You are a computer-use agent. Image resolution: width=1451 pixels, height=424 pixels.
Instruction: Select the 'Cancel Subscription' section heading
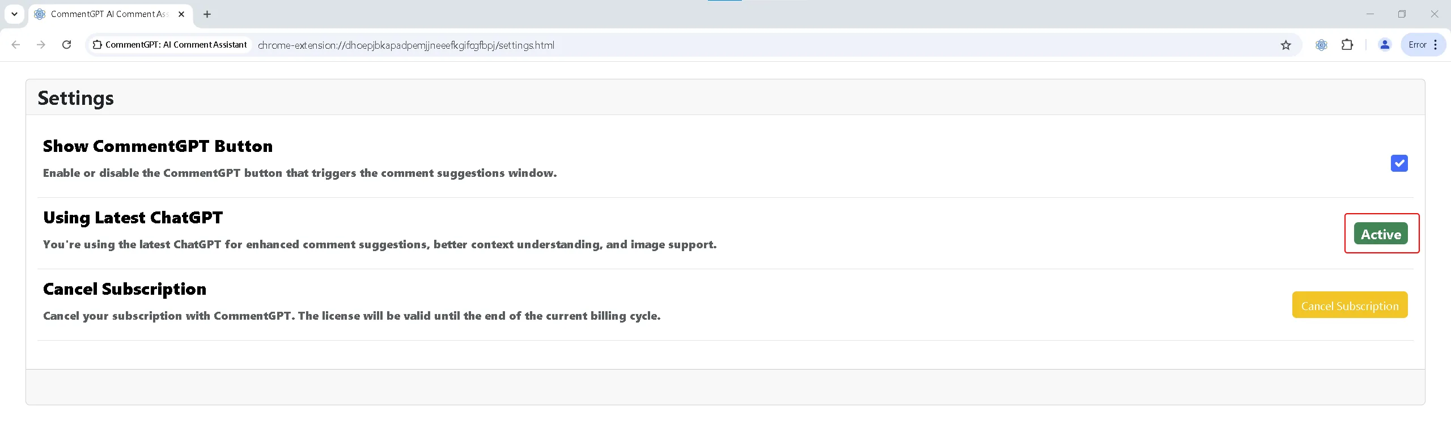(125, 289)
